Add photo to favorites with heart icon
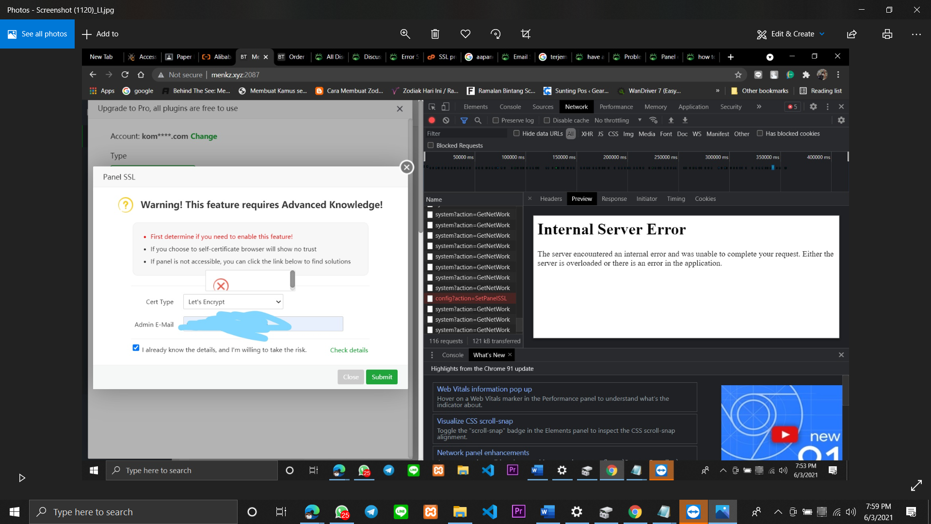 (x=465, y=34)
